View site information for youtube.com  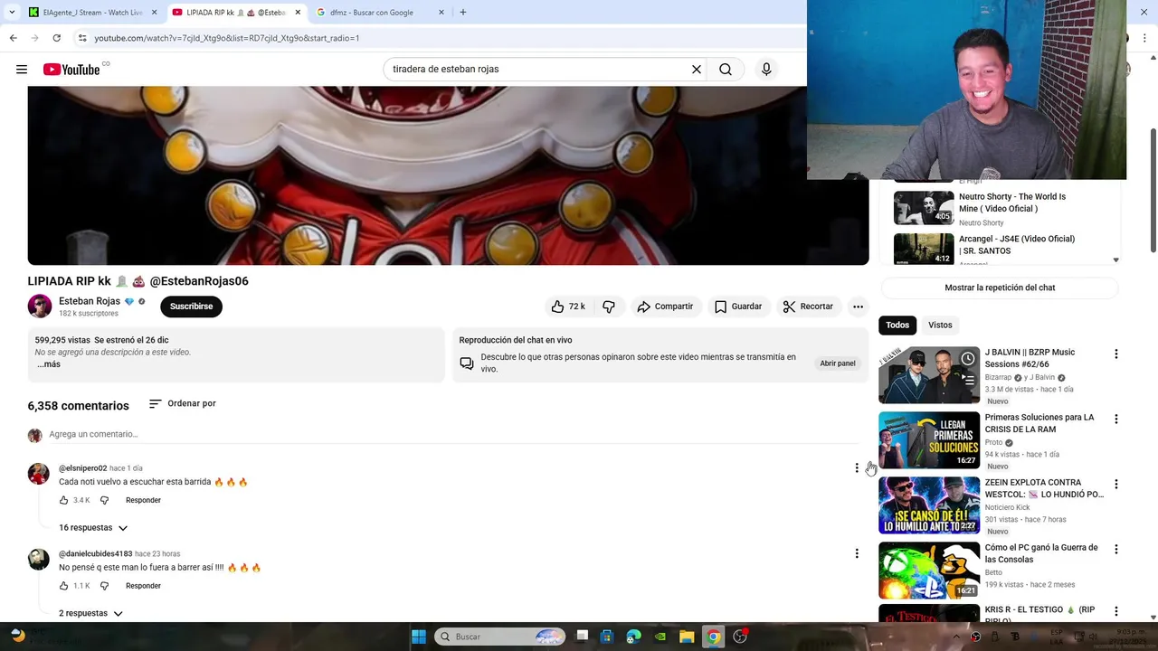point(82,38)
